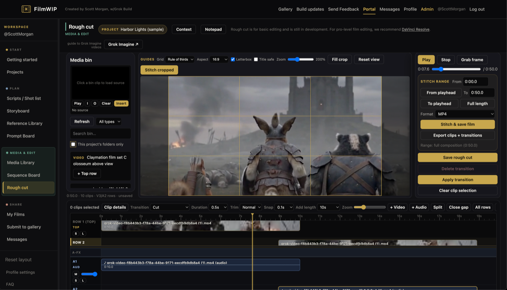Click the Save rough cut button
Screen dimensions: 507x290
[x=458, y=157]
